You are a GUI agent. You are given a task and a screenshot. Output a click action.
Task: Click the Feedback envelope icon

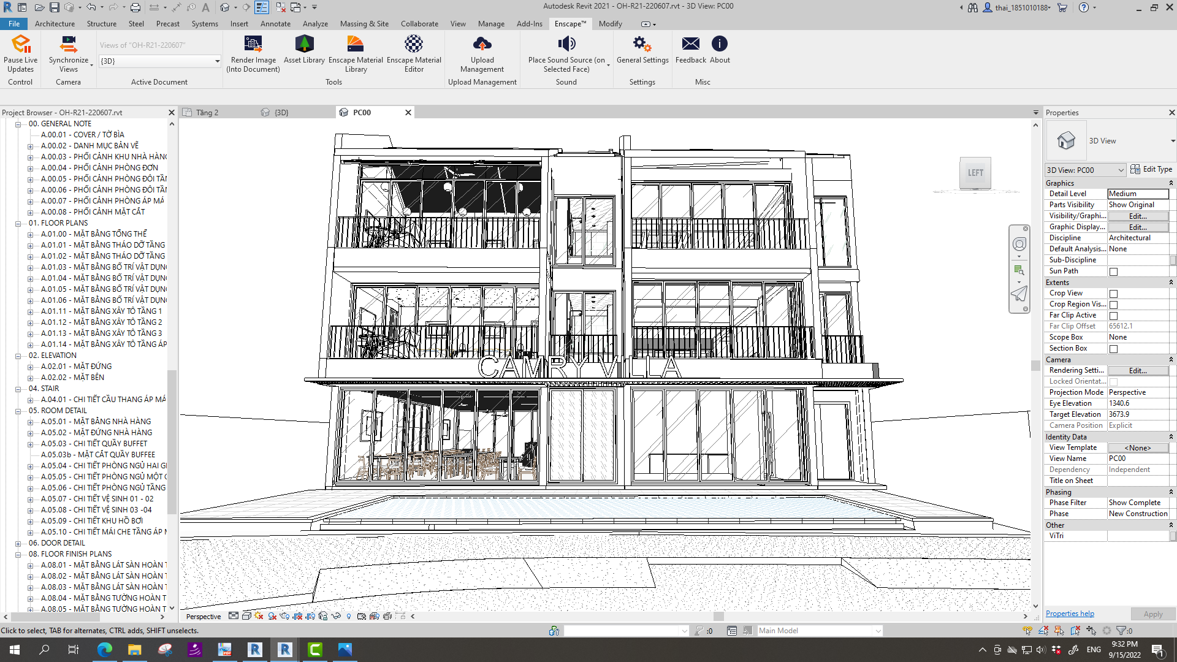[690, 45]
